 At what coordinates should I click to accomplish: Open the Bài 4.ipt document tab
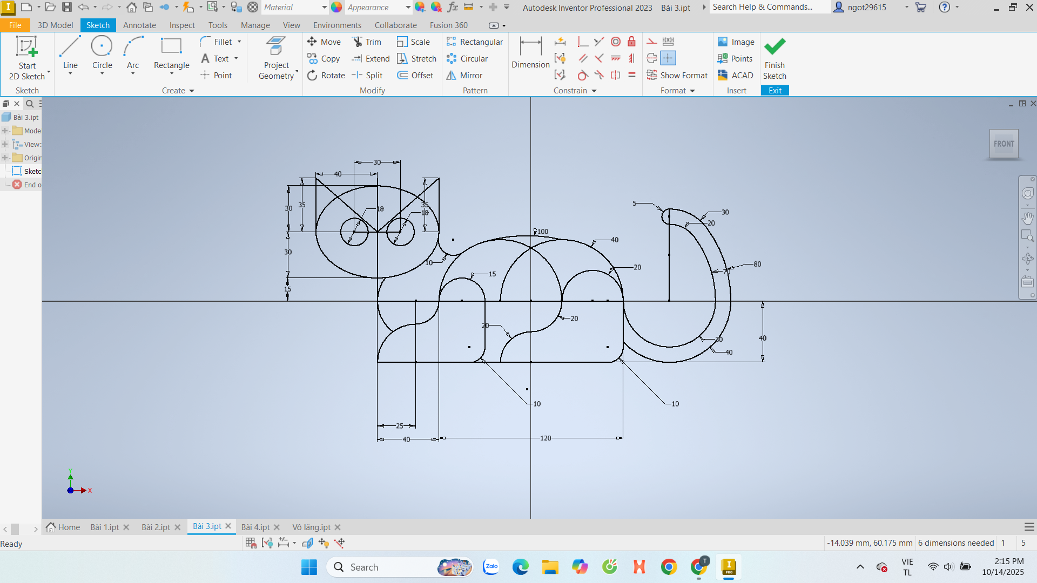tap(255, 527)
